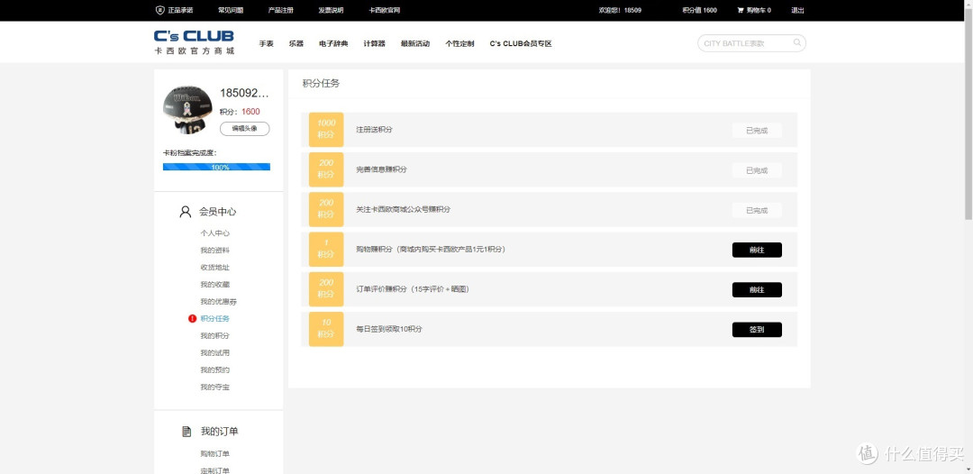This screenshot has height=474, width=973.
Task: Open 个人中心 in sidebar
Action: click(214, 233)
